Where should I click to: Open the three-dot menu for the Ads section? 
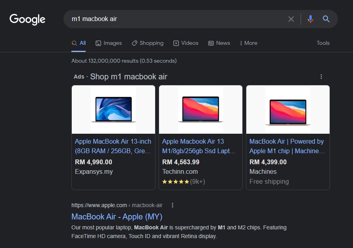coord(321,77)
